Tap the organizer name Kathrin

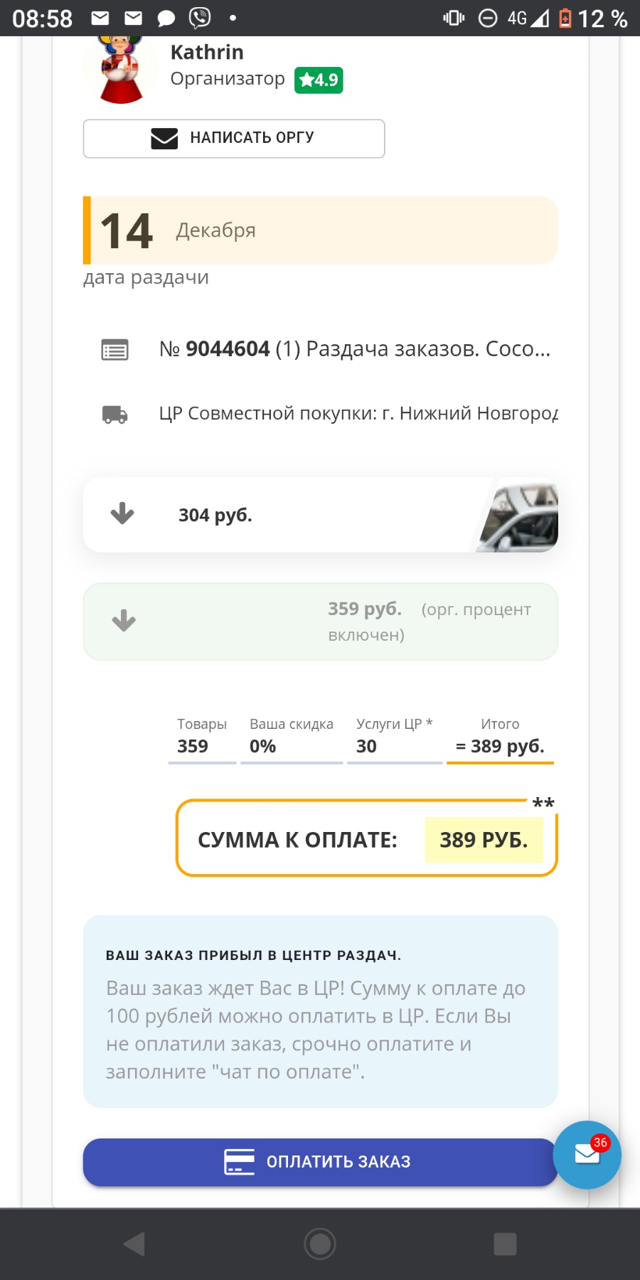click(207, 53)
